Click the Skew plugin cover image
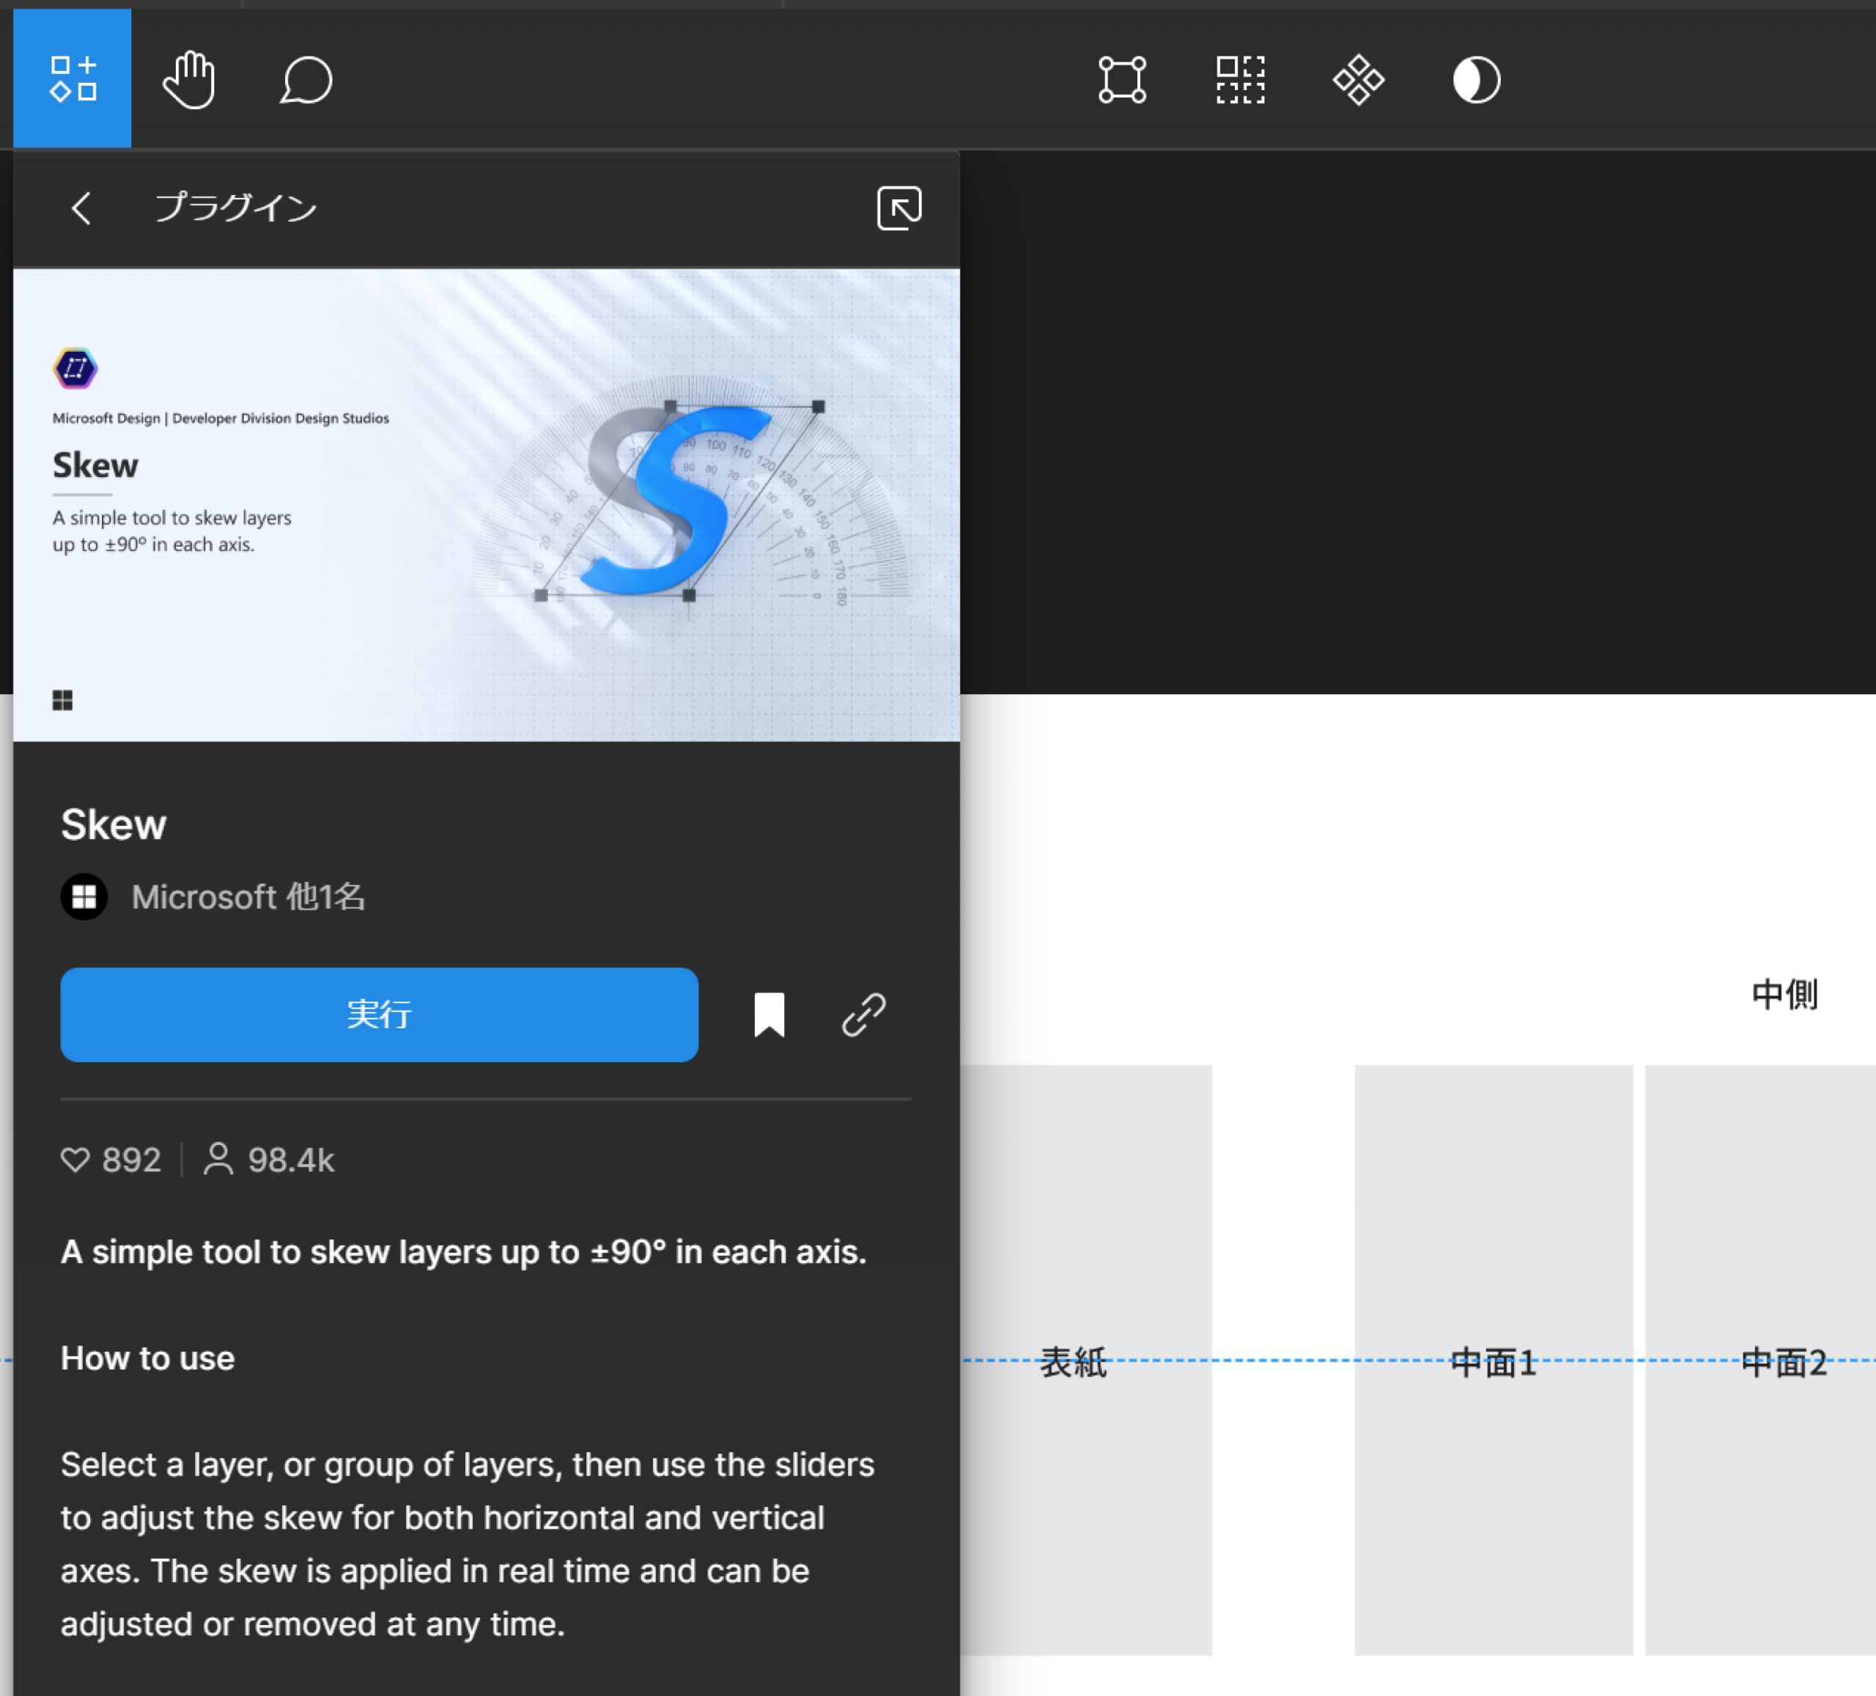This screenshot has height=1696, width=1876. [487, 506]
